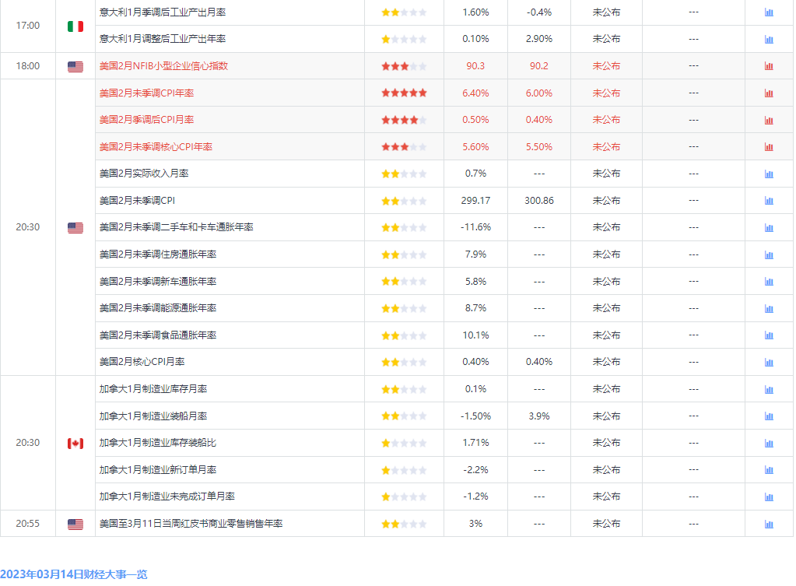
Task: Show chart for 美国2月未季调食品通胀年率
Action: coord(769,335)
